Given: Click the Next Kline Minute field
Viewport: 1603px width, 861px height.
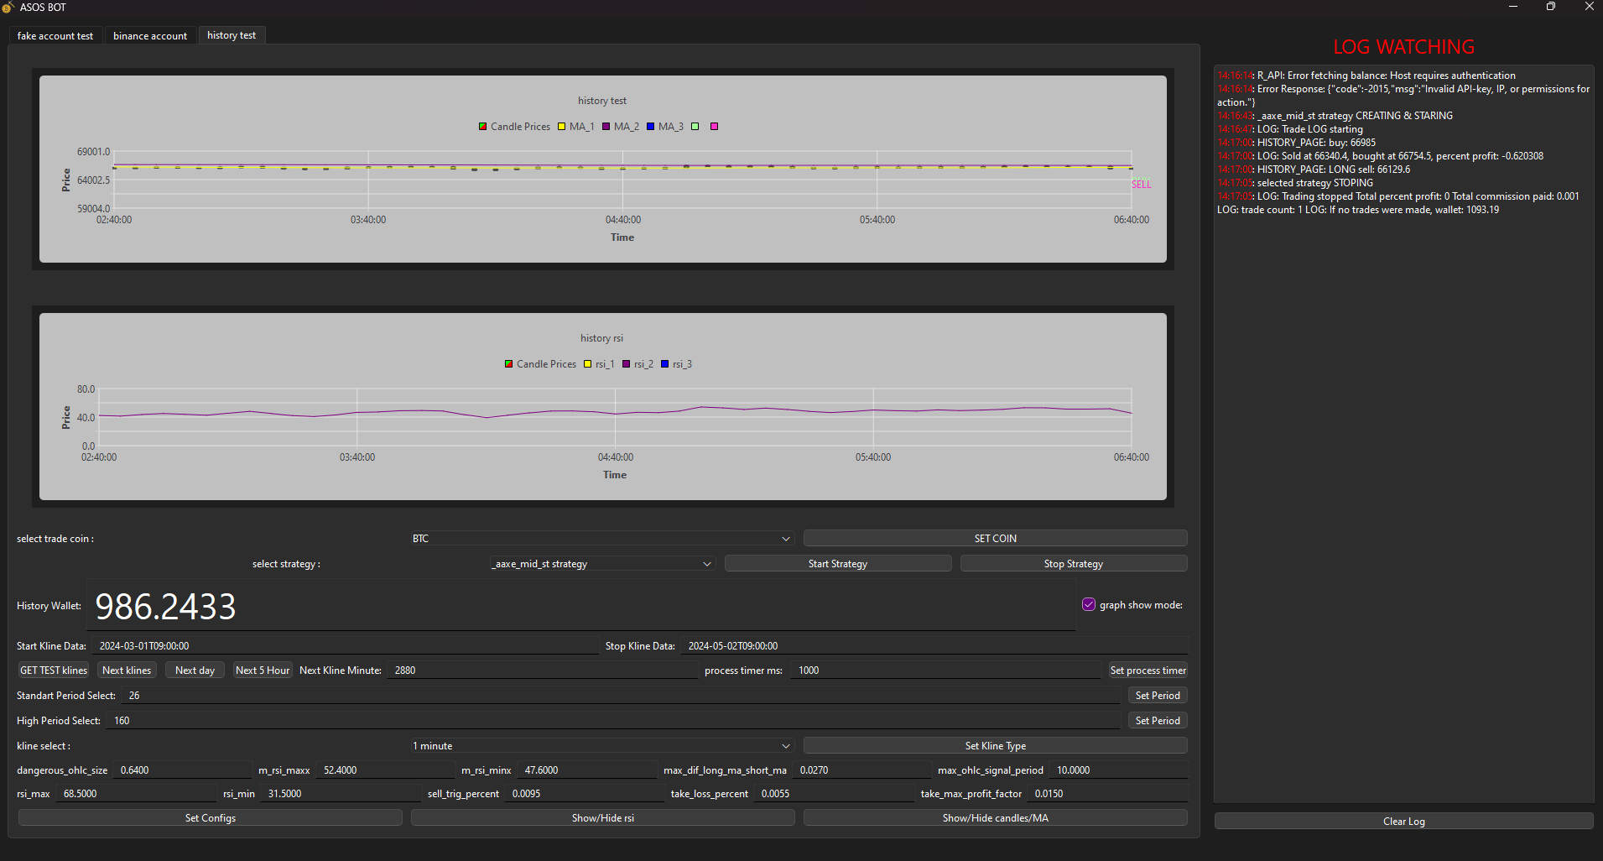Looking at the screenshot, I should point(542,671).
